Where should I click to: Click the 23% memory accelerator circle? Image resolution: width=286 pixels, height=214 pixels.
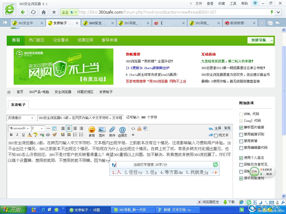254,171
